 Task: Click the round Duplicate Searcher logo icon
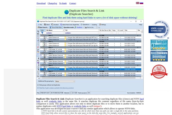pos(67,12)
